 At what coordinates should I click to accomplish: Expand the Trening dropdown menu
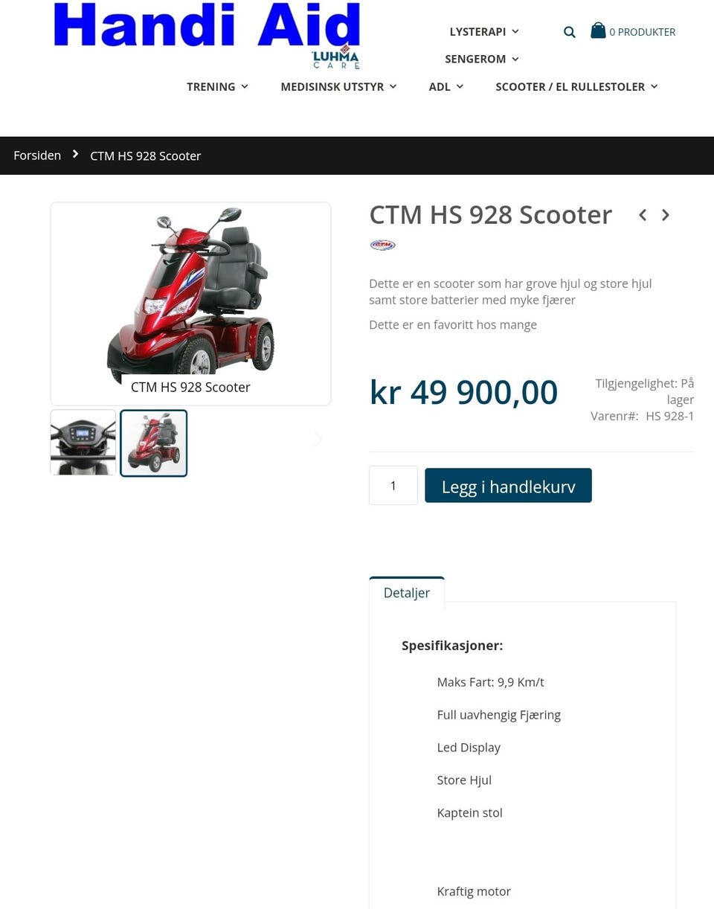(217, 86)
